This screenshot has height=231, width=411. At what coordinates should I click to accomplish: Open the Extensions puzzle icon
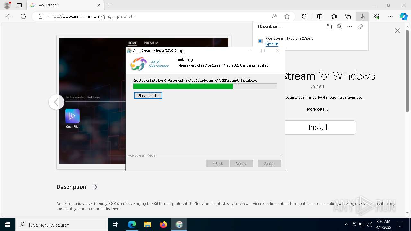[304, 16]
